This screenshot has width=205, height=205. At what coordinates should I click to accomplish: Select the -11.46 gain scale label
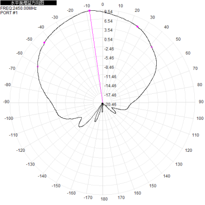pos(110,77)
